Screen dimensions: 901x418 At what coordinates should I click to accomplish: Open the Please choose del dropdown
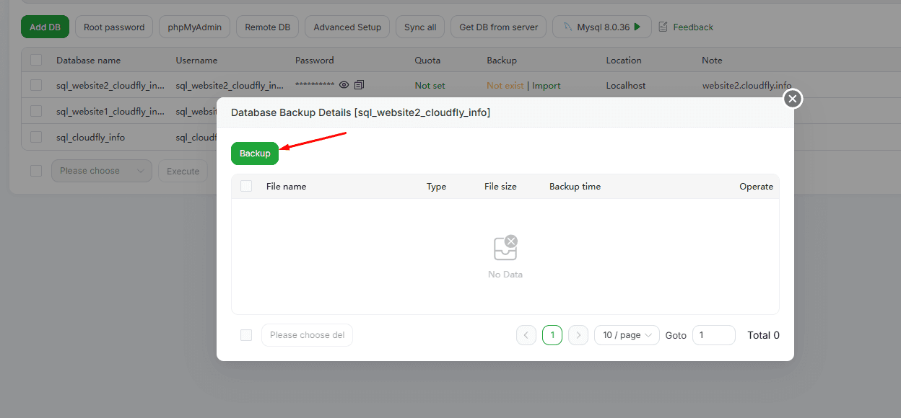click(x=307, y=335)
